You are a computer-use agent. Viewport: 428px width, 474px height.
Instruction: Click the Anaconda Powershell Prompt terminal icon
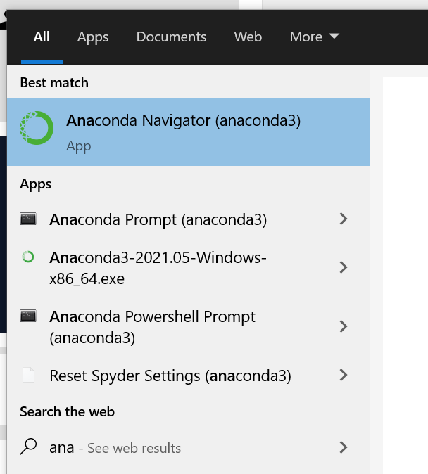28,316
